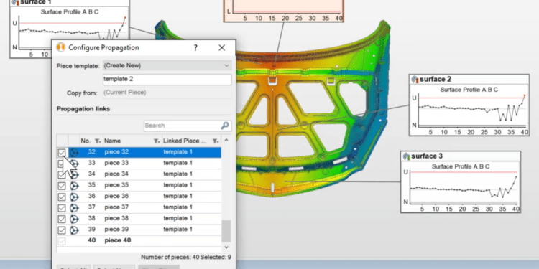Click the 'template 2' name field

pyautogui.click(x=167, y=79)
